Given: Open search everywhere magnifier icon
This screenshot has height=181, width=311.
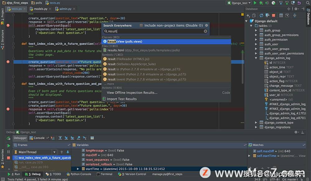Looking at the screenshot, I should 308,3.
